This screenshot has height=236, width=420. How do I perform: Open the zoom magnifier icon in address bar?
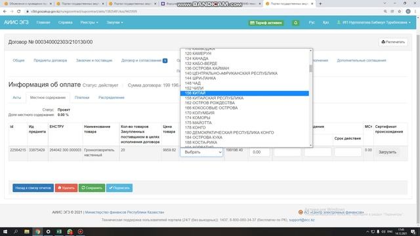point(385,12)
